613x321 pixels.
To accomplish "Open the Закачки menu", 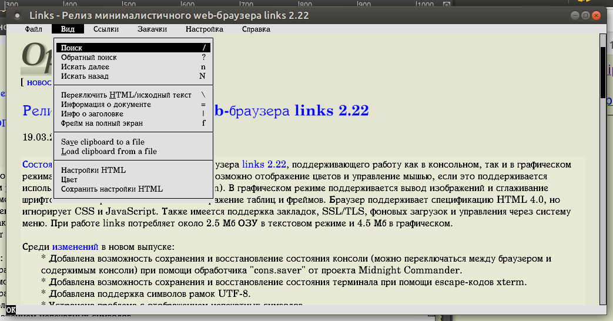I will pyautogui.click(x=152, y=29).
